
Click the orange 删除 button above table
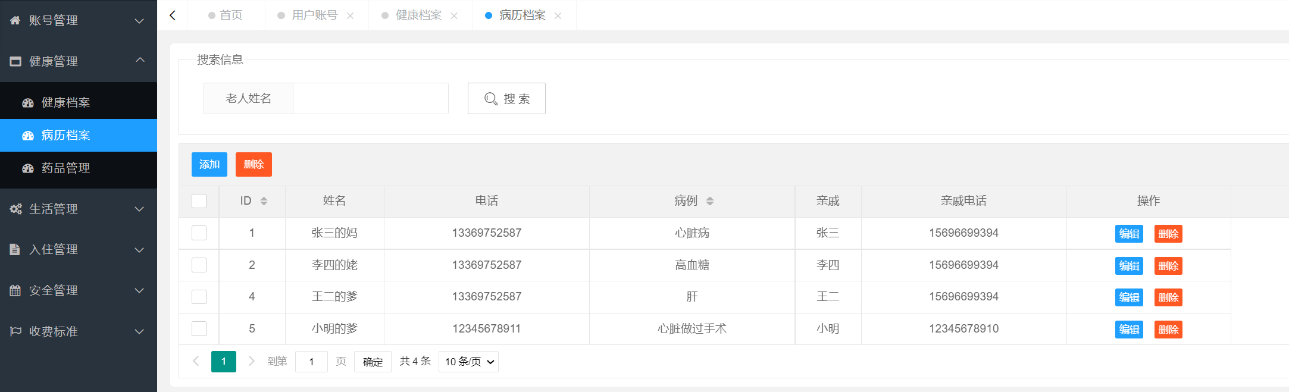(254, 165)
